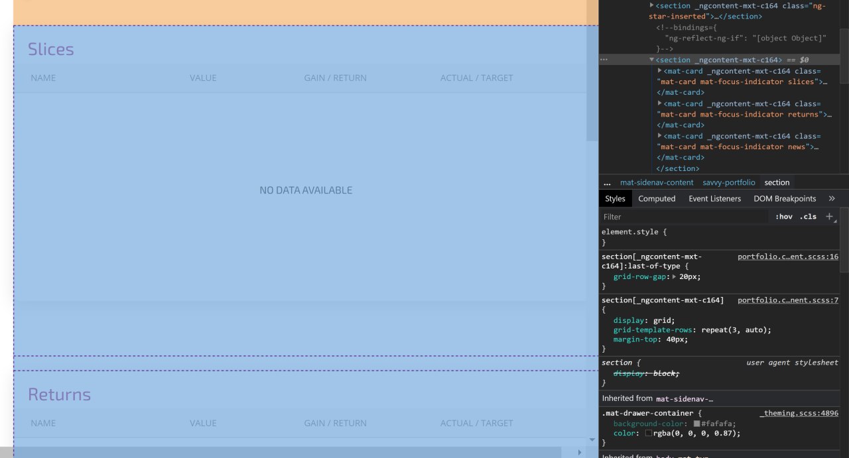Open the portfolio.c…nent.scss:7 source link
This screenshot has width=849, height=458.
788,300
